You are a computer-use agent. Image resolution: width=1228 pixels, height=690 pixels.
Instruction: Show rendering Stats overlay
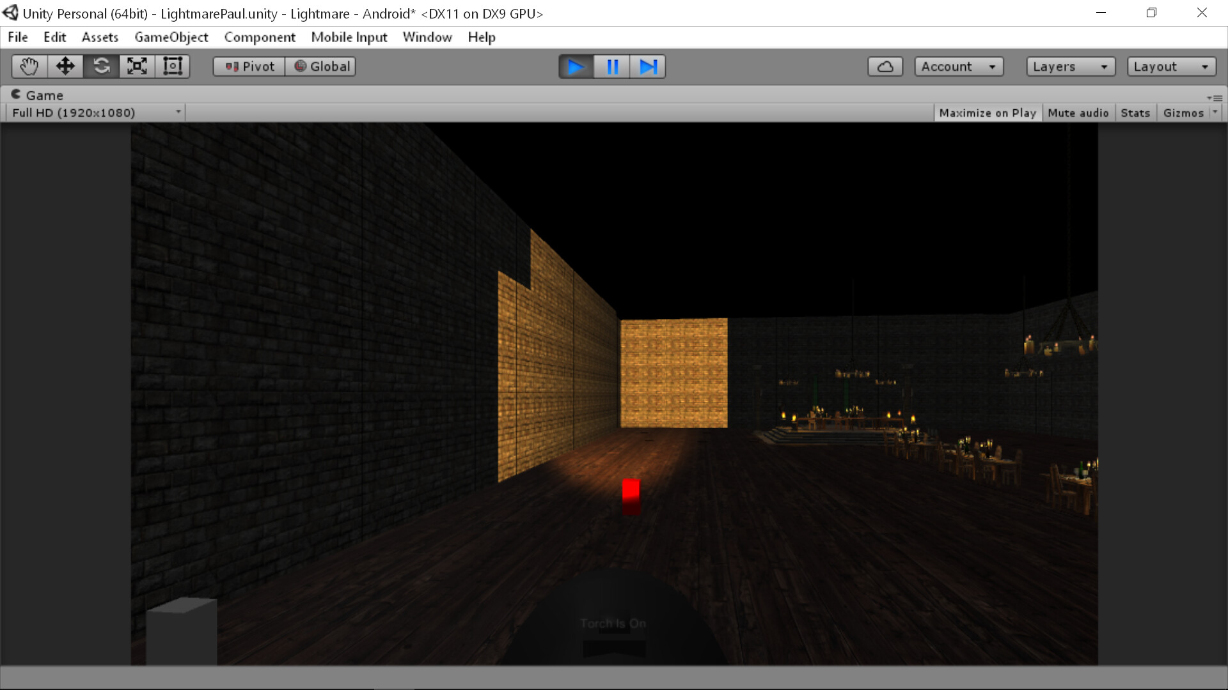tap(1135, 112)
